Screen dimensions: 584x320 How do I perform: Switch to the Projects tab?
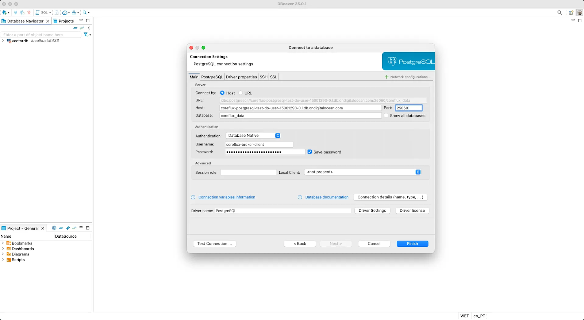(x=64, y=21)
